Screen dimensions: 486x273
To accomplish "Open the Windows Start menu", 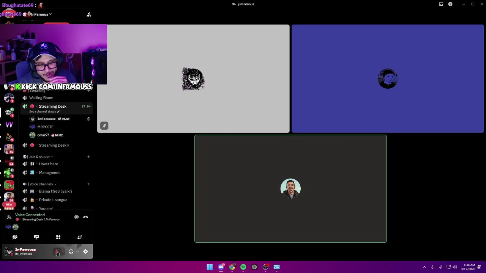I will [x=210, y=267].
